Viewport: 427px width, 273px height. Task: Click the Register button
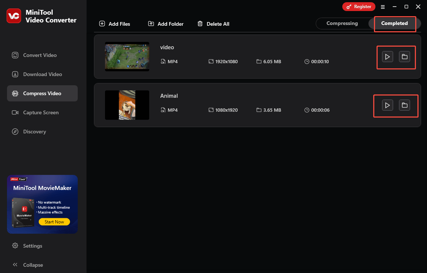[358, 7]
